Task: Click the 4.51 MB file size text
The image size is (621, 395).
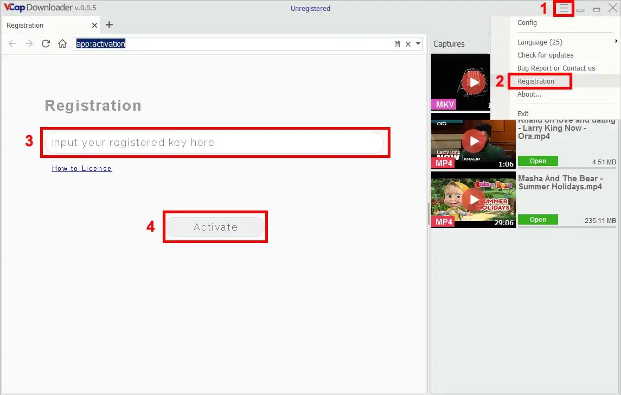Action: [x=604, y=162]
